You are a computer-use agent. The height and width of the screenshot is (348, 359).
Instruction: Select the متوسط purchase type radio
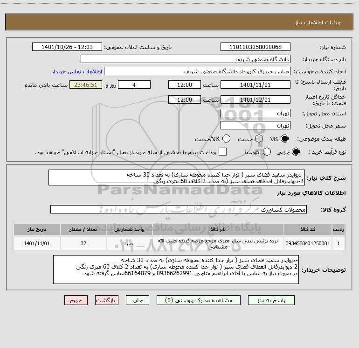tap(267, 152)
